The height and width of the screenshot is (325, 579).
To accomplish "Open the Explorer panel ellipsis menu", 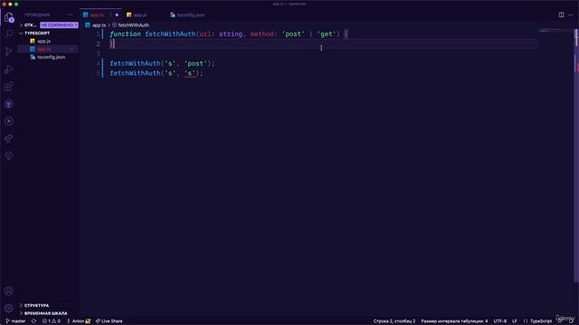I will point(70,14).
